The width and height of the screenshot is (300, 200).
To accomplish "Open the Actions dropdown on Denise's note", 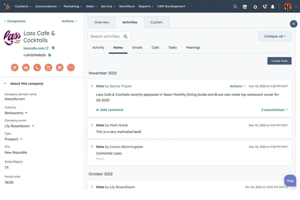I will [x=237, y=86].
